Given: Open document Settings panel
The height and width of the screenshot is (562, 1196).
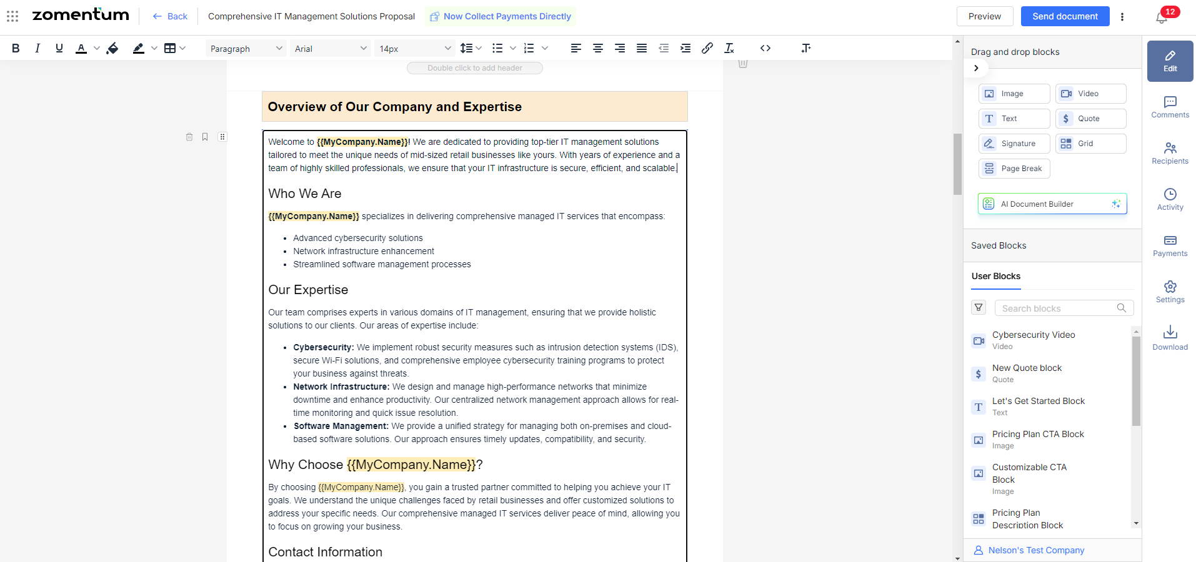Looking at the screenshot, I should pos(1170,292).
